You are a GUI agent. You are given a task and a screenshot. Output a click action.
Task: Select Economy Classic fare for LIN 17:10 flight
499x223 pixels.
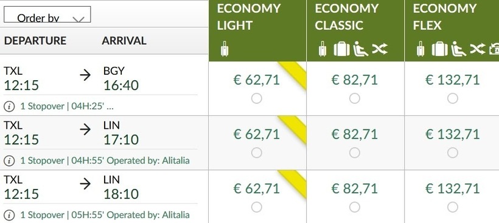355,153
